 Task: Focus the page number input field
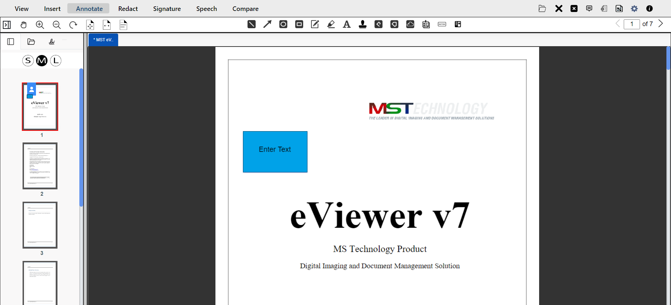pyautogui.click(x=632, y=24)
